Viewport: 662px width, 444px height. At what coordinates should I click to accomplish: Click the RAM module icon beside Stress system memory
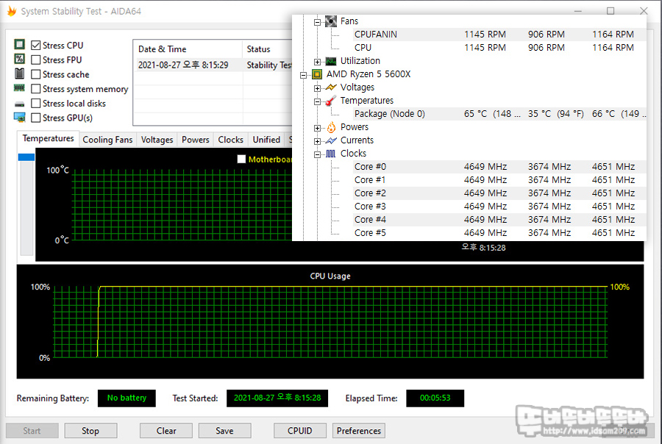[19, 87]
